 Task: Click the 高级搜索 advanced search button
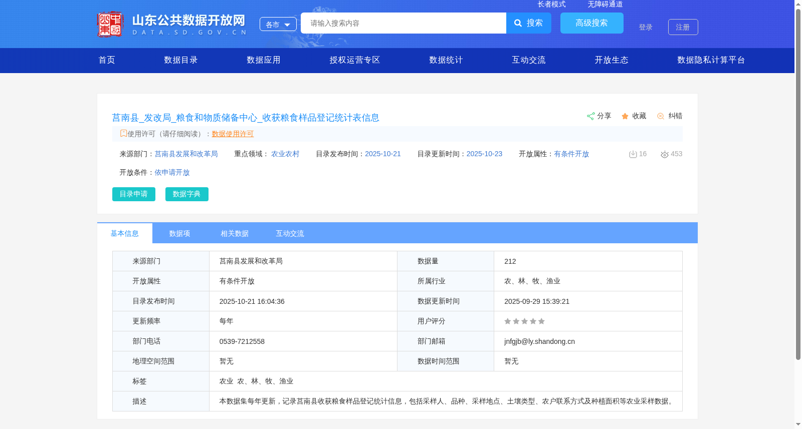click(592, 23)
